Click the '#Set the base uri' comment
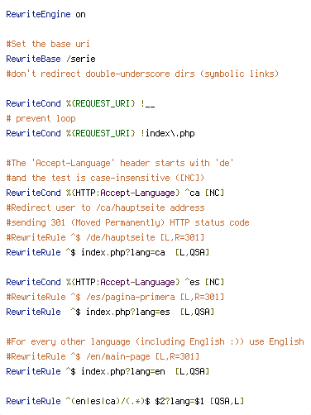Viewport: 311px width, 415px height. 48,44
